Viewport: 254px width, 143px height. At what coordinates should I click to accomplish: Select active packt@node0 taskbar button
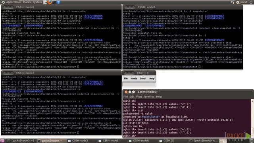(51, 141)
